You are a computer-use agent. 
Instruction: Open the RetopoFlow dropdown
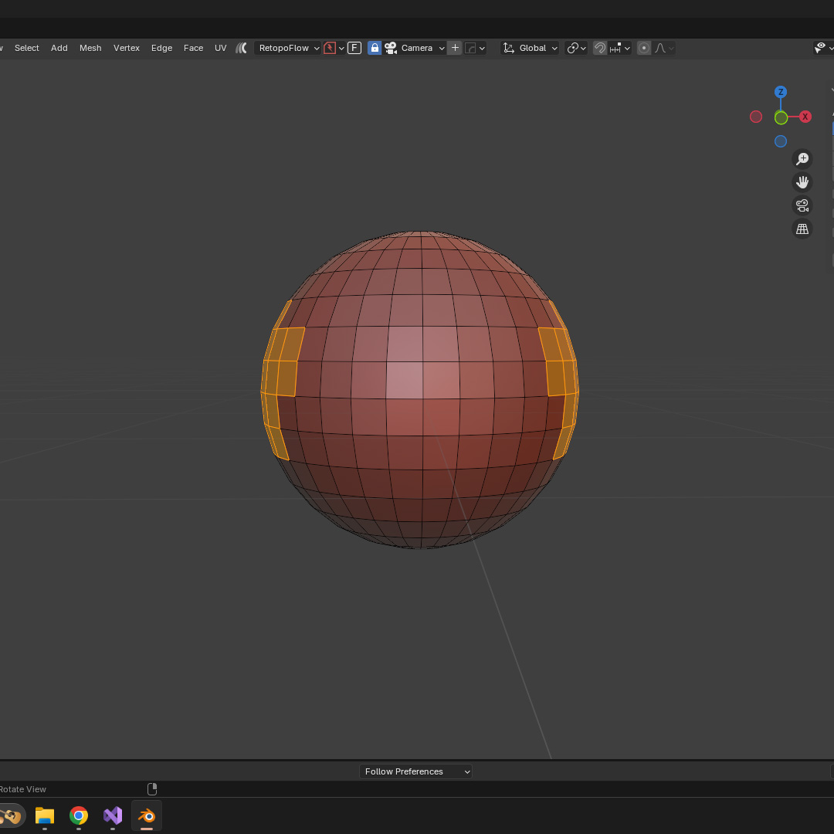coord(288,48)
